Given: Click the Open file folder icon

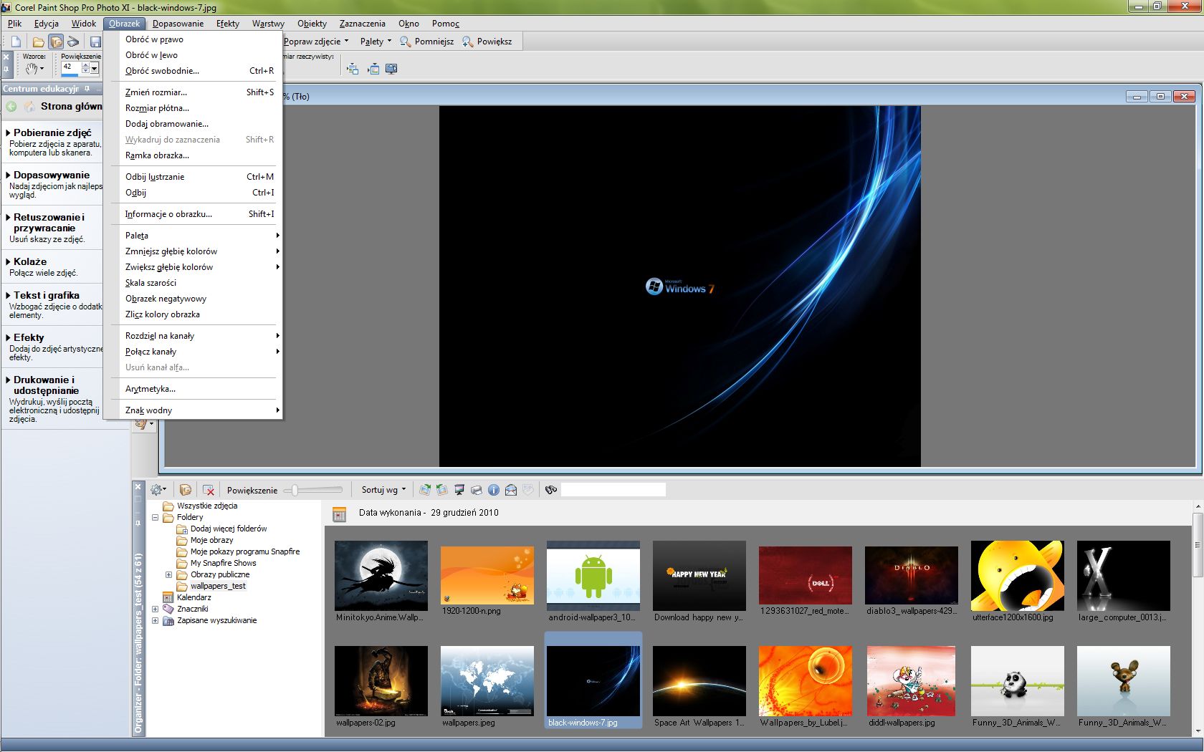Looking at the screenshot, I should pos(38,42).
